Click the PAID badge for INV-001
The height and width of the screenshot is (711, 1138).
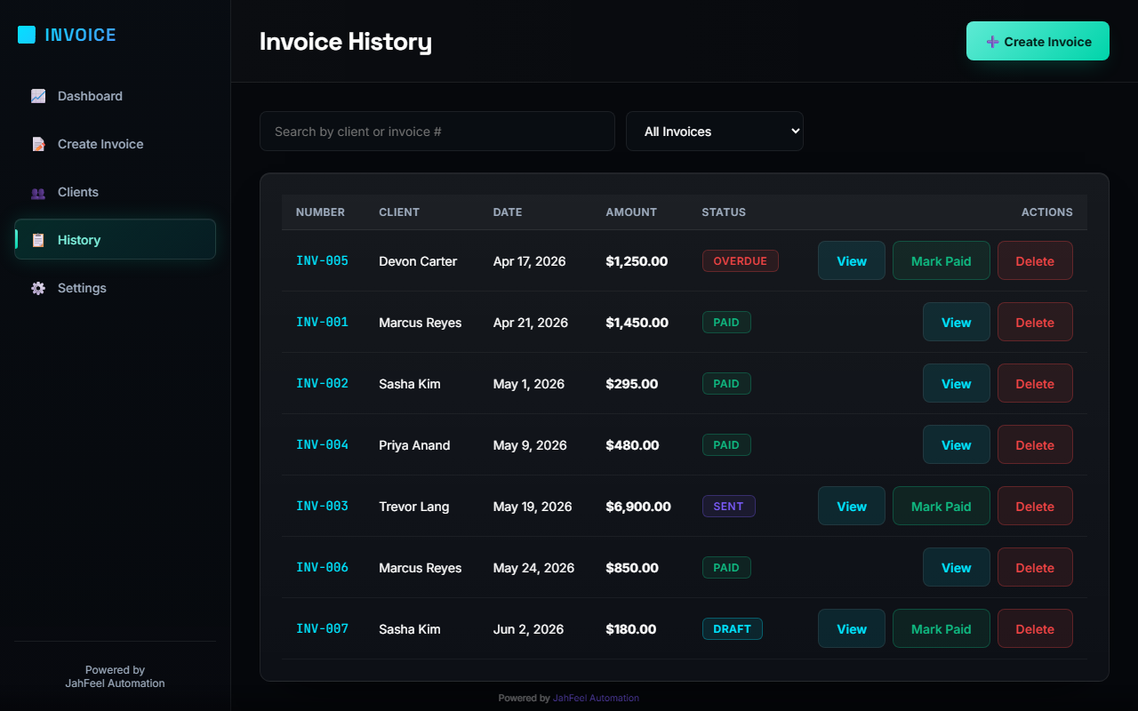click(726, 322)
